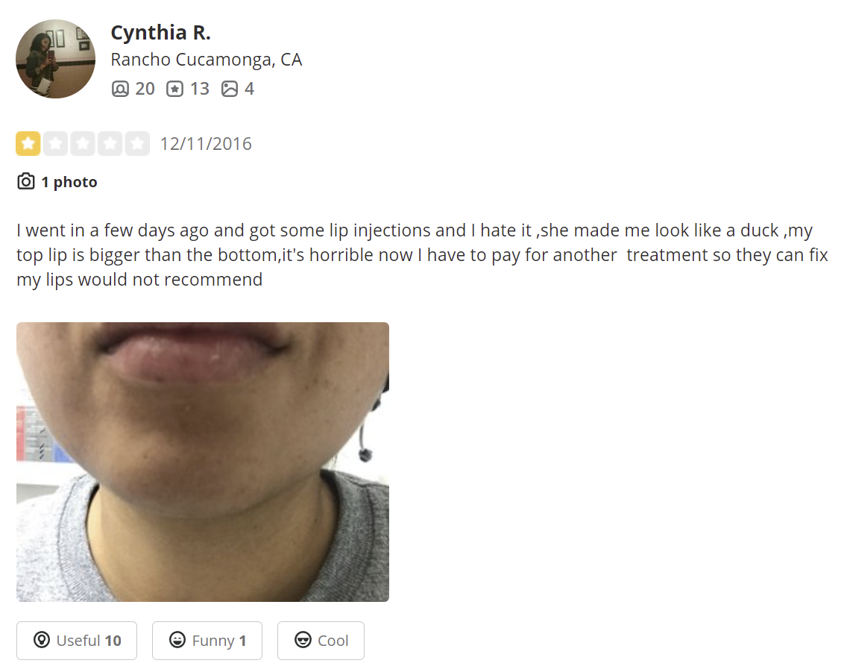Click the second gray rating star
Viewport: 844px width, 672px height.
[x=55, y=144]
